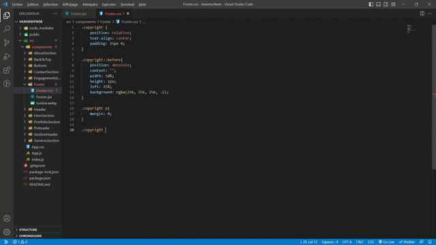Expand the AboutSection folder
436x245 pixels.
point(38,53)
